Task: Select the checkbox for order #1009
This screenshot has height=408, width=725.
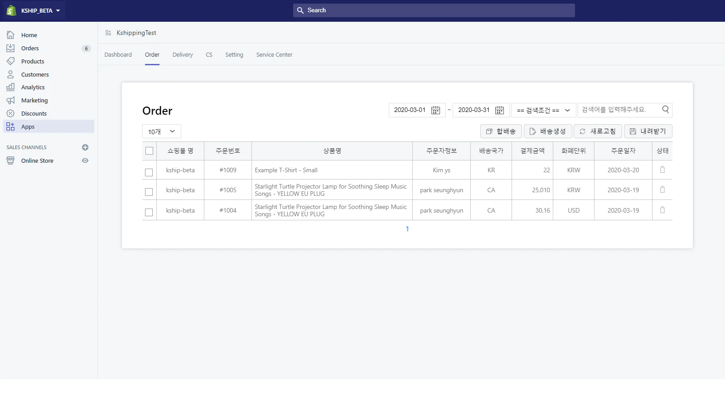Action: point(149,172)
